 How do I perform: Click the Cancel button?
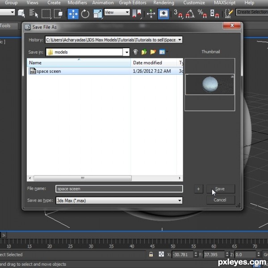coord(221,200)
